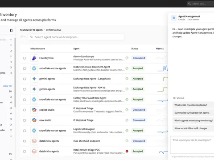Click the Gemini icon for Exchange Rate Agent (Langchain)
The width and height of the screenshot is (214, 160).
(x=34, y=79)
